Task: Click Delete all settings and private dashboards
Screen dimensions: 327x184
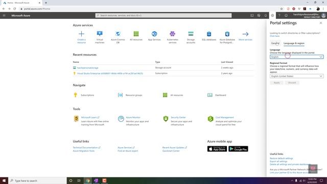Action: 290,165
